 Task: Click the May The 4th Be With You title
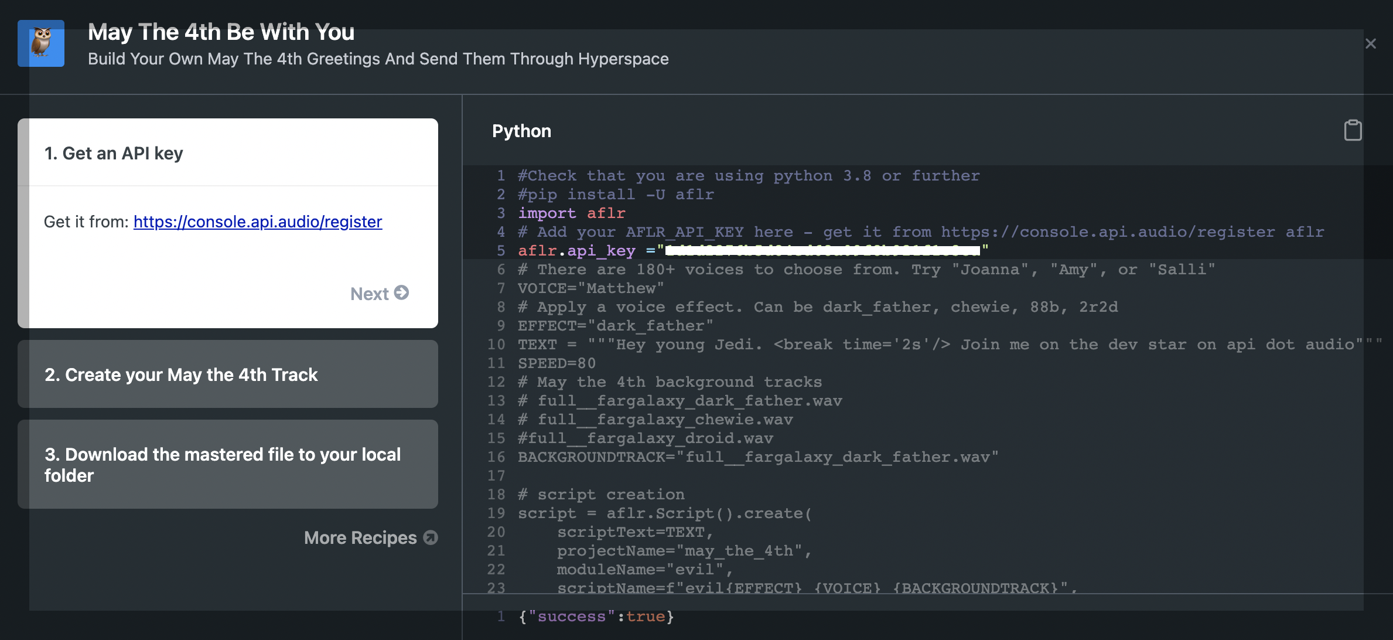click(x=221, y=32)
